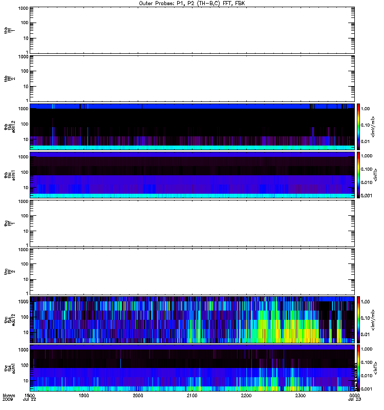Click the 'hhmm 2009' axis legend

9,398
